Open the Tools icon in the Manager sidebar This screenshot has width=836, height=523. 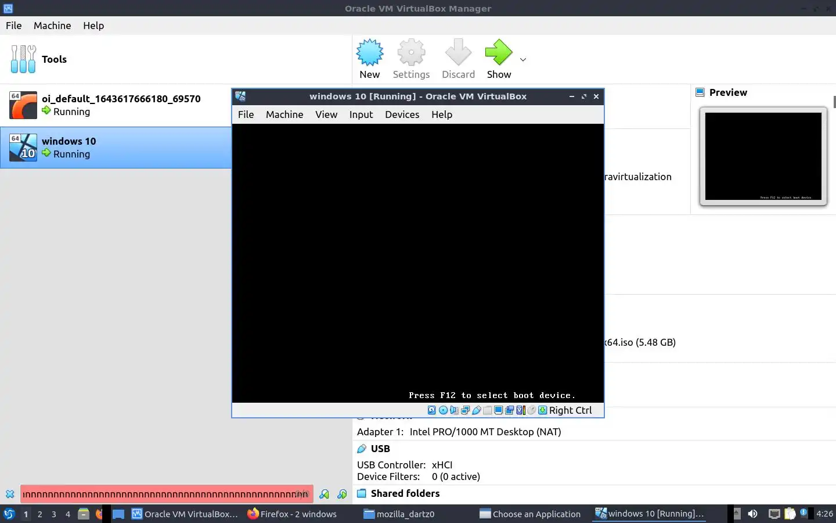[x=23, y=59]
